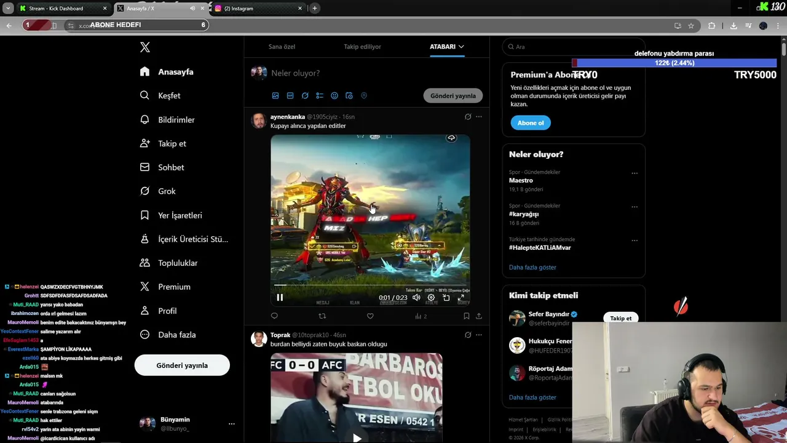Viewport: 787px width, 443px height.
Task: Open Keşfet explore page
Action: tap(160, 95)
